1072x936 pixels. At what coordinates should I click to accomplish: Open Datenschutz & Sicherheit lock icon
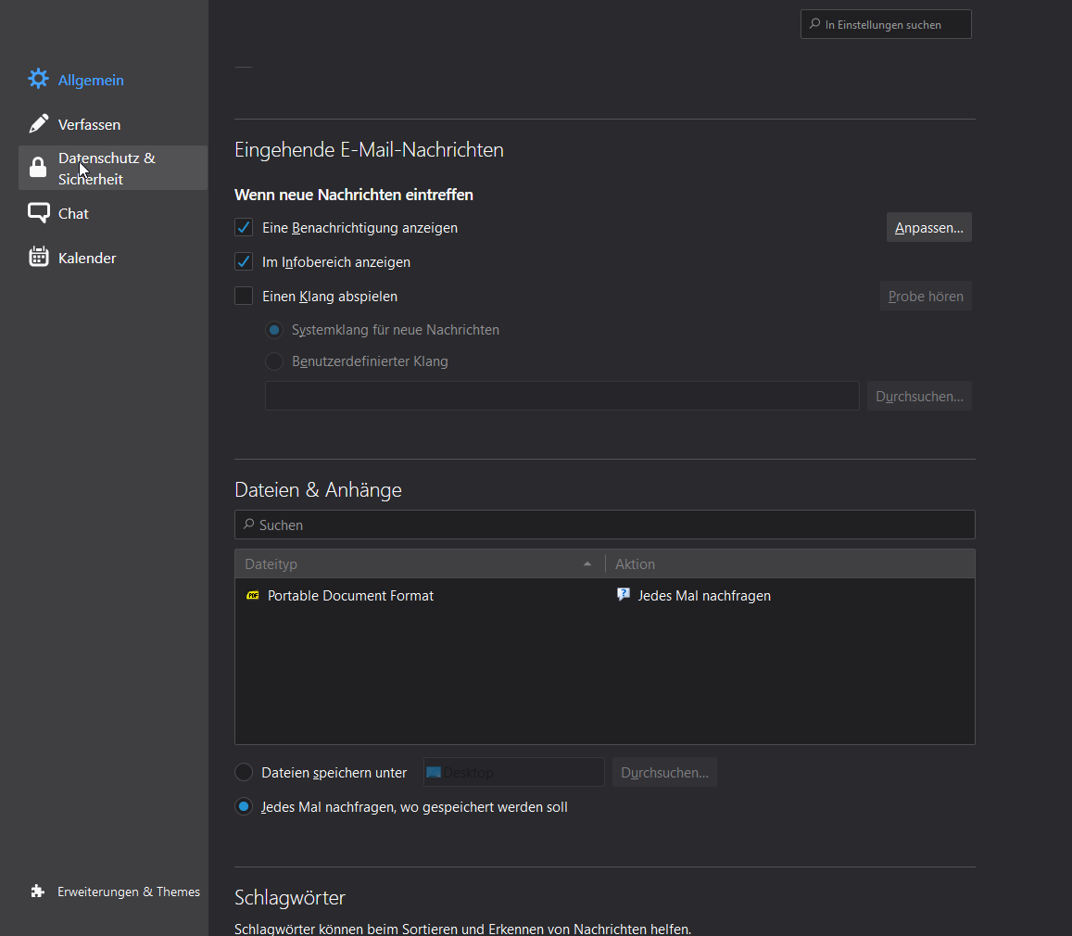[38, 168]
